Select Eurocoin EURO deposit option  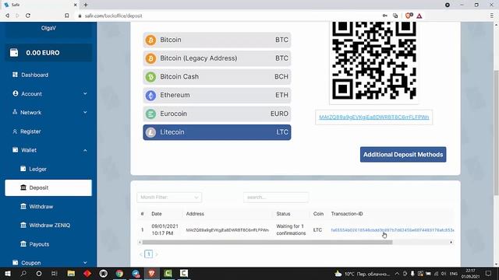point(217,114)
